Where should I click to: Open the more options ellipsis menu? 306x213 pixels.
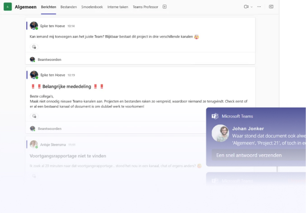[259, 7]
